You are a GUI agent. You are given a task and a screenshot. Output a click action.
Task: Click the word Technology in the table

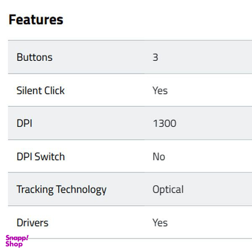coord(81,190)
